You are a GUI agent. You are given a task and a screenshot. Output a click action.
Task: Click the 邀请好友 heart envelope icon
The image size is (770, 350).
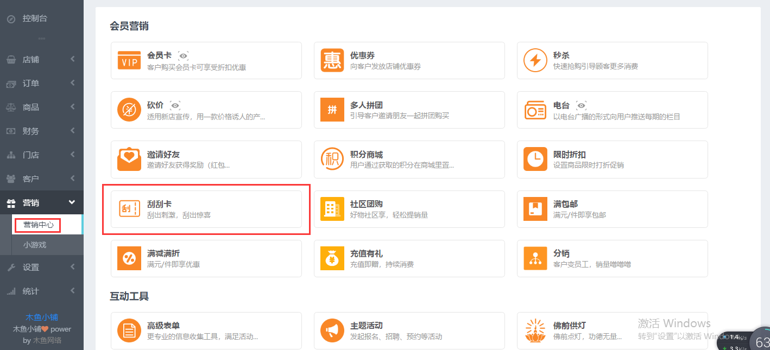(129, 159)
